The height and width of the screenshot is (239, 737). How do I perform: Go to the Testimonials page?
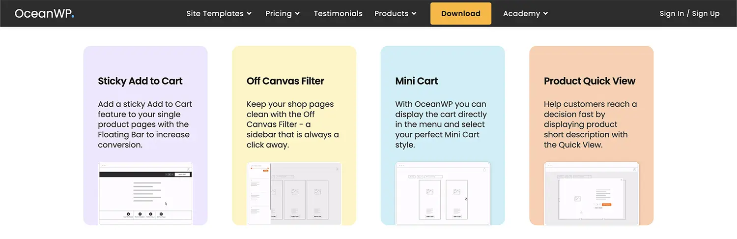[338, 13]
